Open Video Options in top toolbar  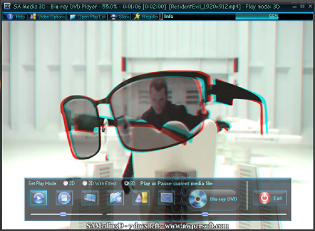click(x=47, y=16)
